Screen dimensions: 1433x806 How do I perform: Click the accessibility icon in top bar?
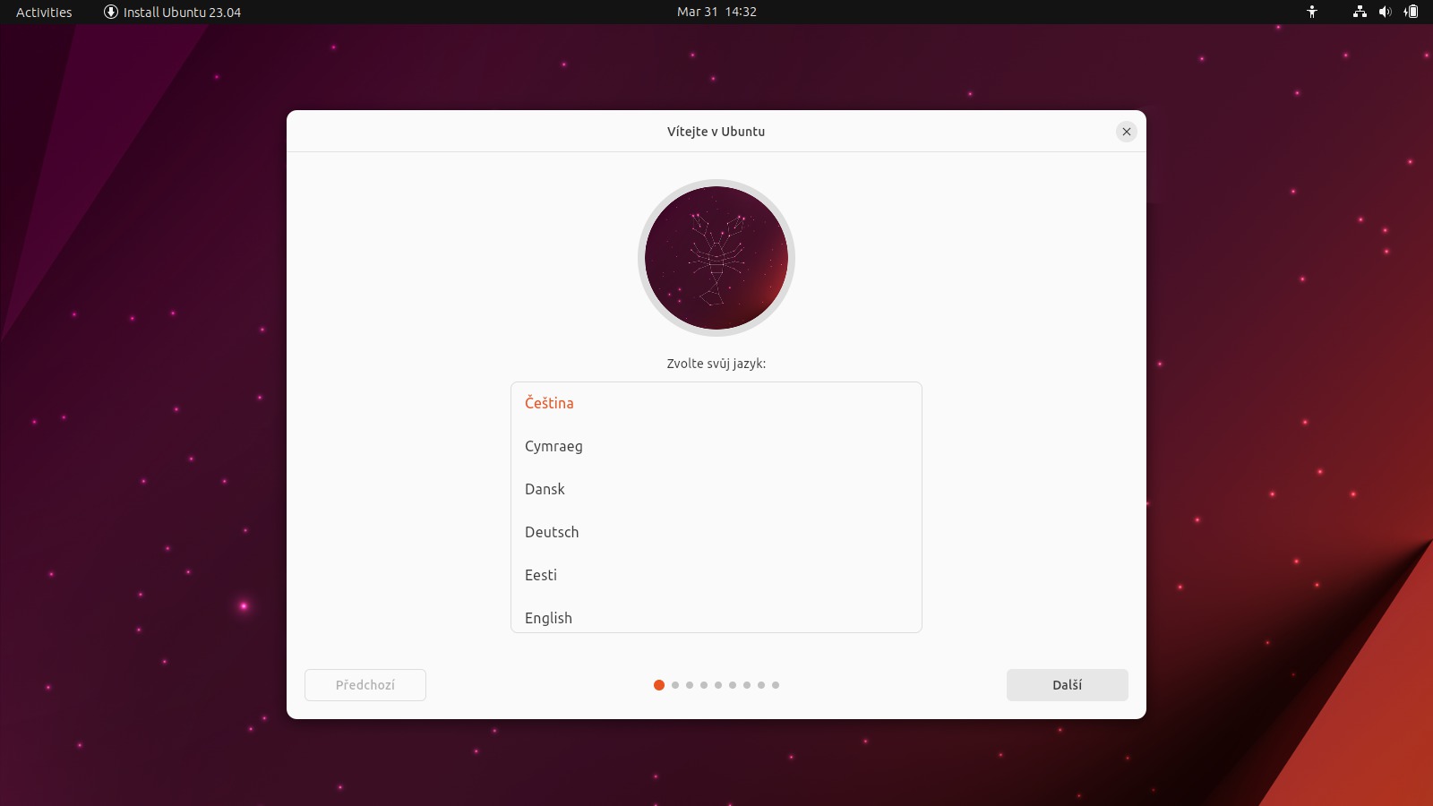(1312, 12)
